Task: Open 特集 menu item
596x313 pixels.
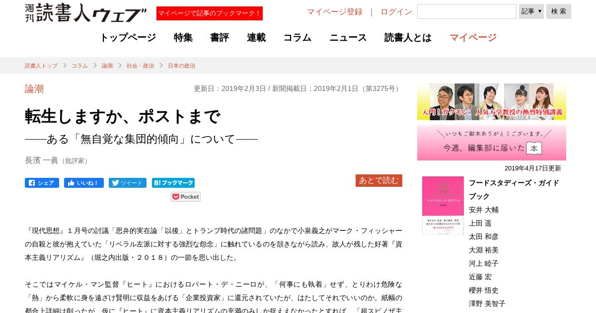Action: (x=183, y=38)
